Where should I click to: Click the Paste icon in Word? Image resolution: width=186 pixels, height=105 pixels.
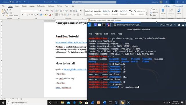click(x=3, y=11)
